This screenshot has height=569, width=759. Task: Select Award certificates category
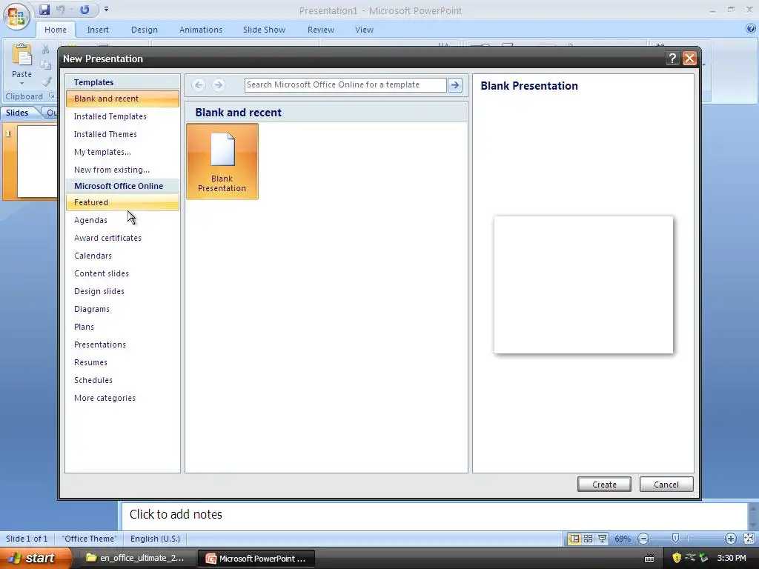coord(122,238)
